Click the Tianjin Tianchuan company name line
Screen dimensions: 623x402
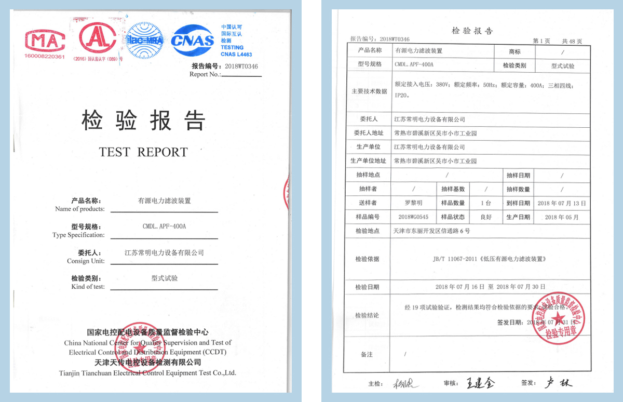[147, 372]
